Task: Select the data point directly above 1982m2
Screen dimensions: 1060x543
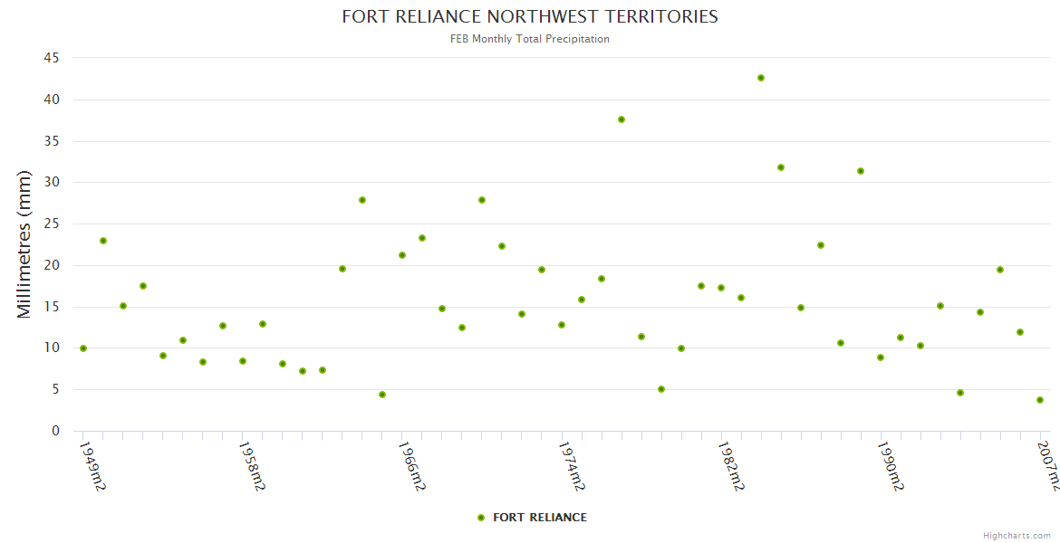Action: [721, 288]
